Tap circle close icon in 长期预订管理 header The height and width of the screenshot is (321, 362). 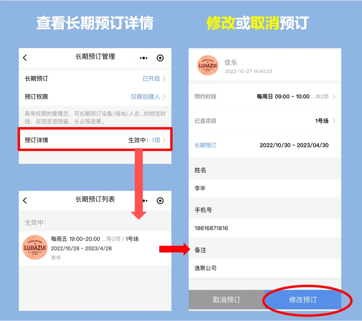tap(160, 58)
